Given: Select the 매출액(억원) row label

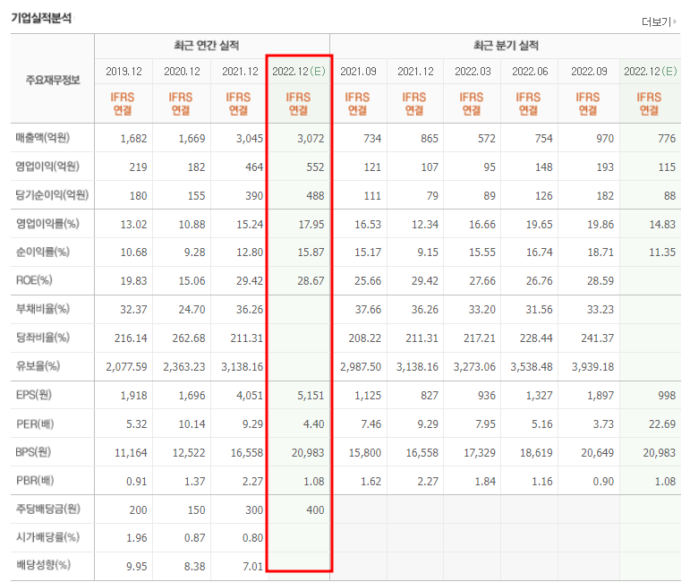Looking at the screenshot, I should pyautogui.click(x=43, y=138).
